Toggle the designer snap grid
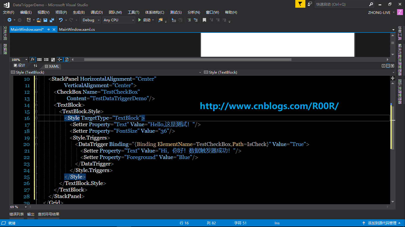Screen dimensions: 405x227 click(39, 59)
